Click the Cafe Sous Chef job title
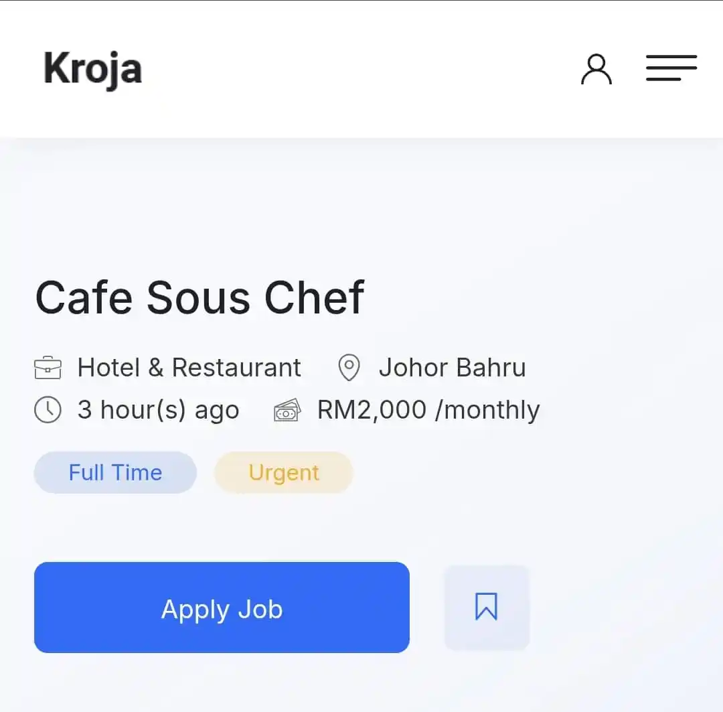Image resolution: width=723 pixels, height=712 pixels. tap(199, 297)
